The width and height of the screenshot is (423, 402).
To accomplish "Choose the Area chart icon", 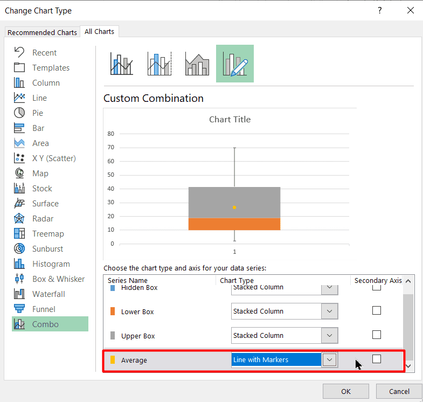I will click(19, 143).
